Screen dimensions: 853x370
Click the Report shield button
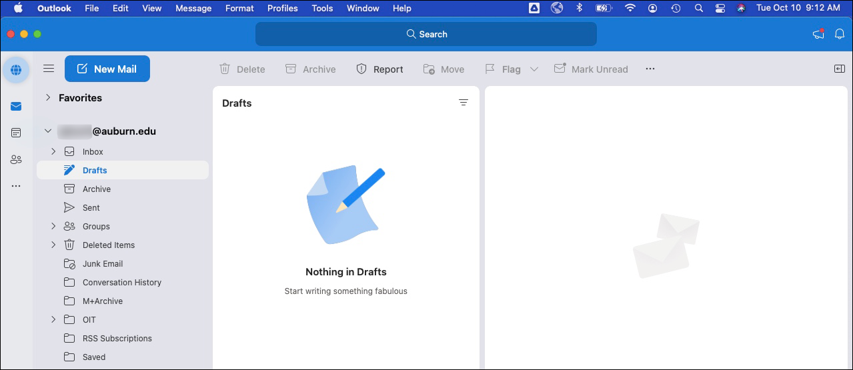[x=379, y=69]
